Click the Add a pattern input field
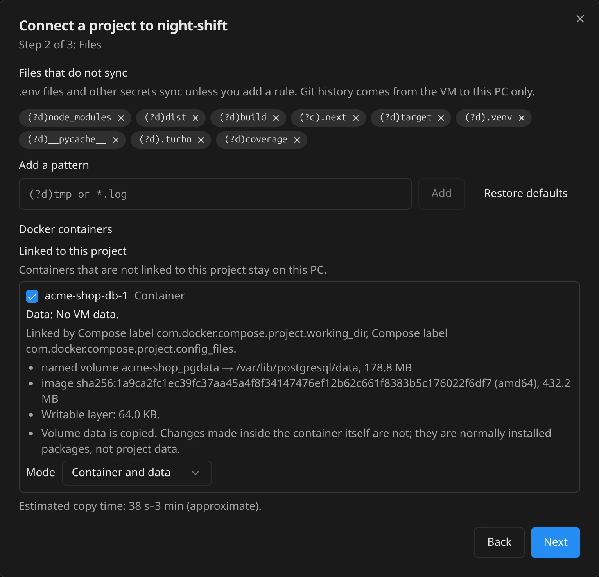Image resolution: width=599 pixels, height=577 pixels. tap(215, 194)
